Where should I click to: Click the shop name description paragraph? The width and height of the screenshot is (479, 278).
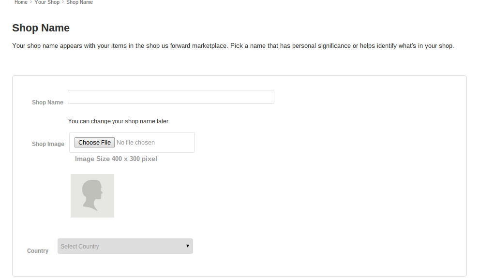coord(233,46)
